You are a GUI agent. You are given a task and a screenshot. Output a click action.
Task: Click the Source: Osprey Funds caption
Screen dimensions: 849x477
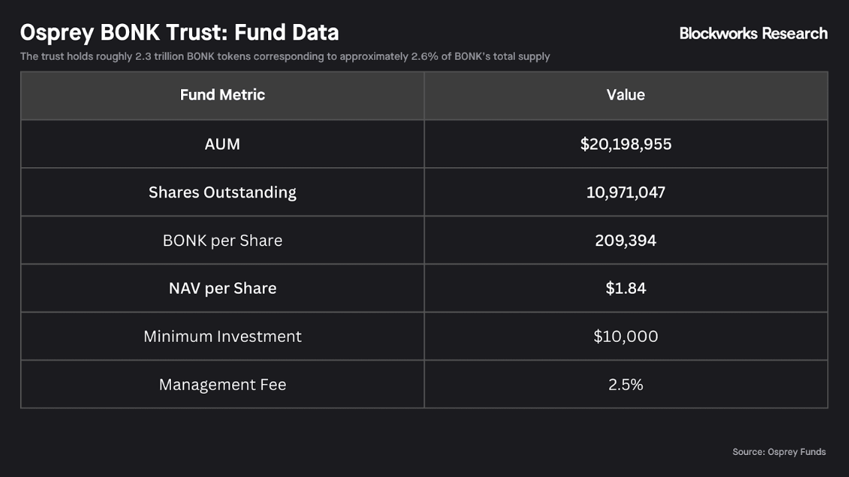coord(778,452)
